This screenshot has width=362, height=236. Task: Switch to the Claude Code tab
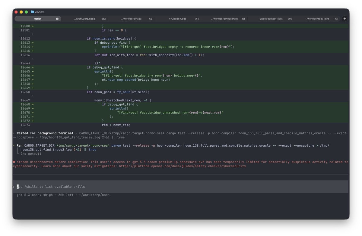click(x=177, y=19)
